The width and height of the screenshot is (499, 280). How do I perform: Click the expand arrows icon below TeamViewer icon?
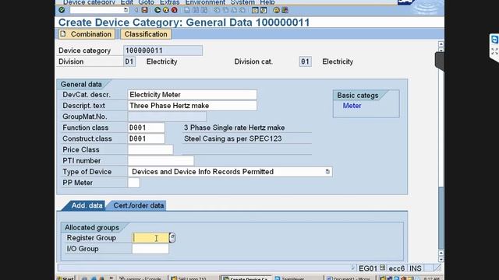(494, 51)
